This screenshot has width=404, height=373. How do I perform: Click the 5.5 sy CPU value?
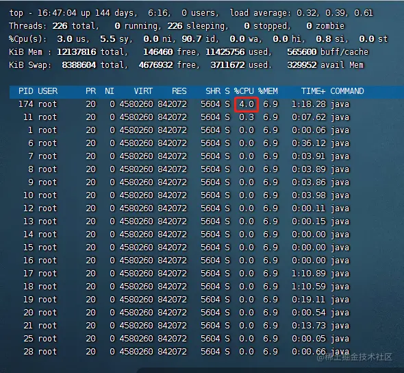pyautogui.click(x=108, y=39)
